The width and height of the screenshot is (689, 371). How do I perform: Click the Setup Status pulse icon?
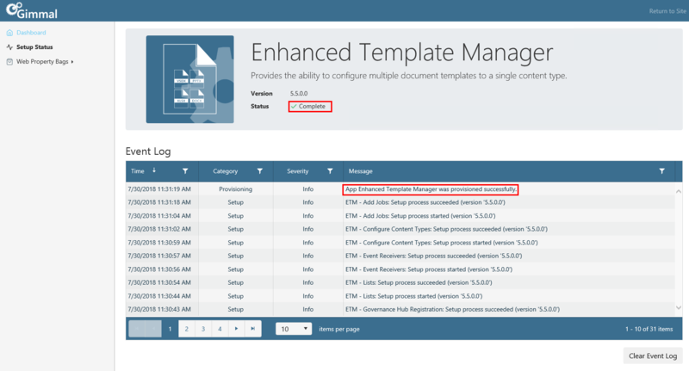tap(9, 47)
